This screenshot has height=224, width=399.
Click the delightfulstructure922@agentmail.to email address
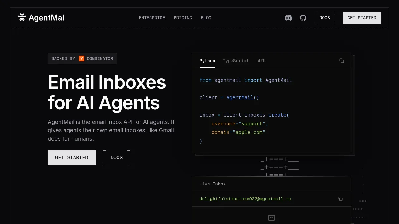[245, 199]
